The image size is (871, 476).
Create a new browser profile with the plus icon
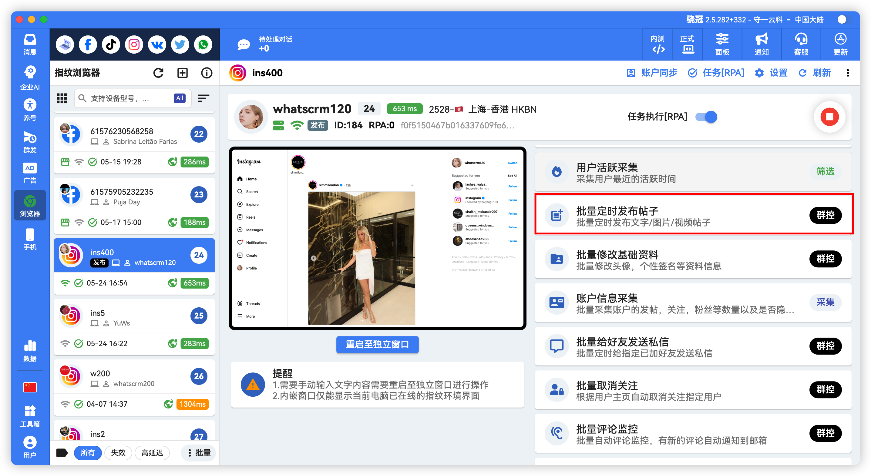point(182,73)
